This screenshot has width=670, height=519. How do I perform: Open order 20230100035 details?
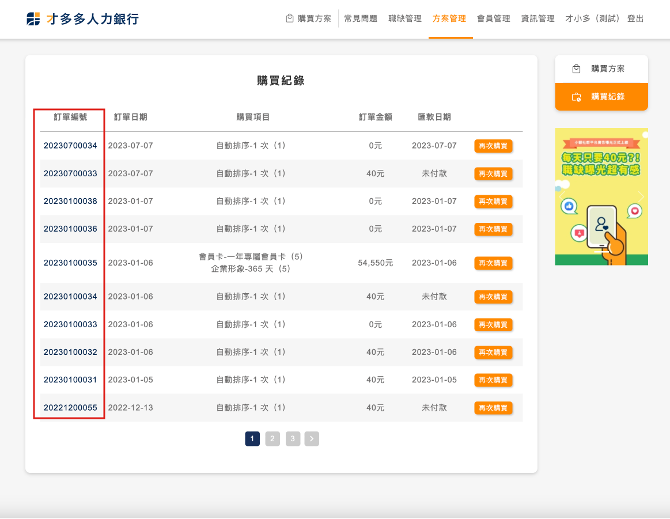pyautogui.click(x=70, y=263)
